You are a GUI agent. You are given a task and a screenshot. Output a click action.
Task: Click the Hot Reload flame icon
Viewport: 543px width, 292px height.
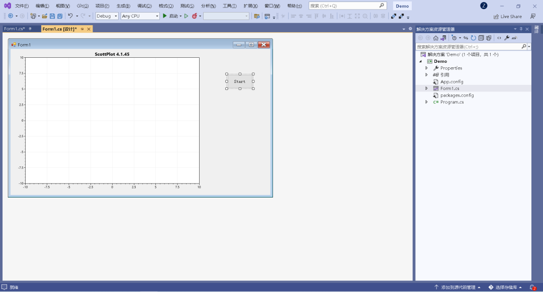195,16
